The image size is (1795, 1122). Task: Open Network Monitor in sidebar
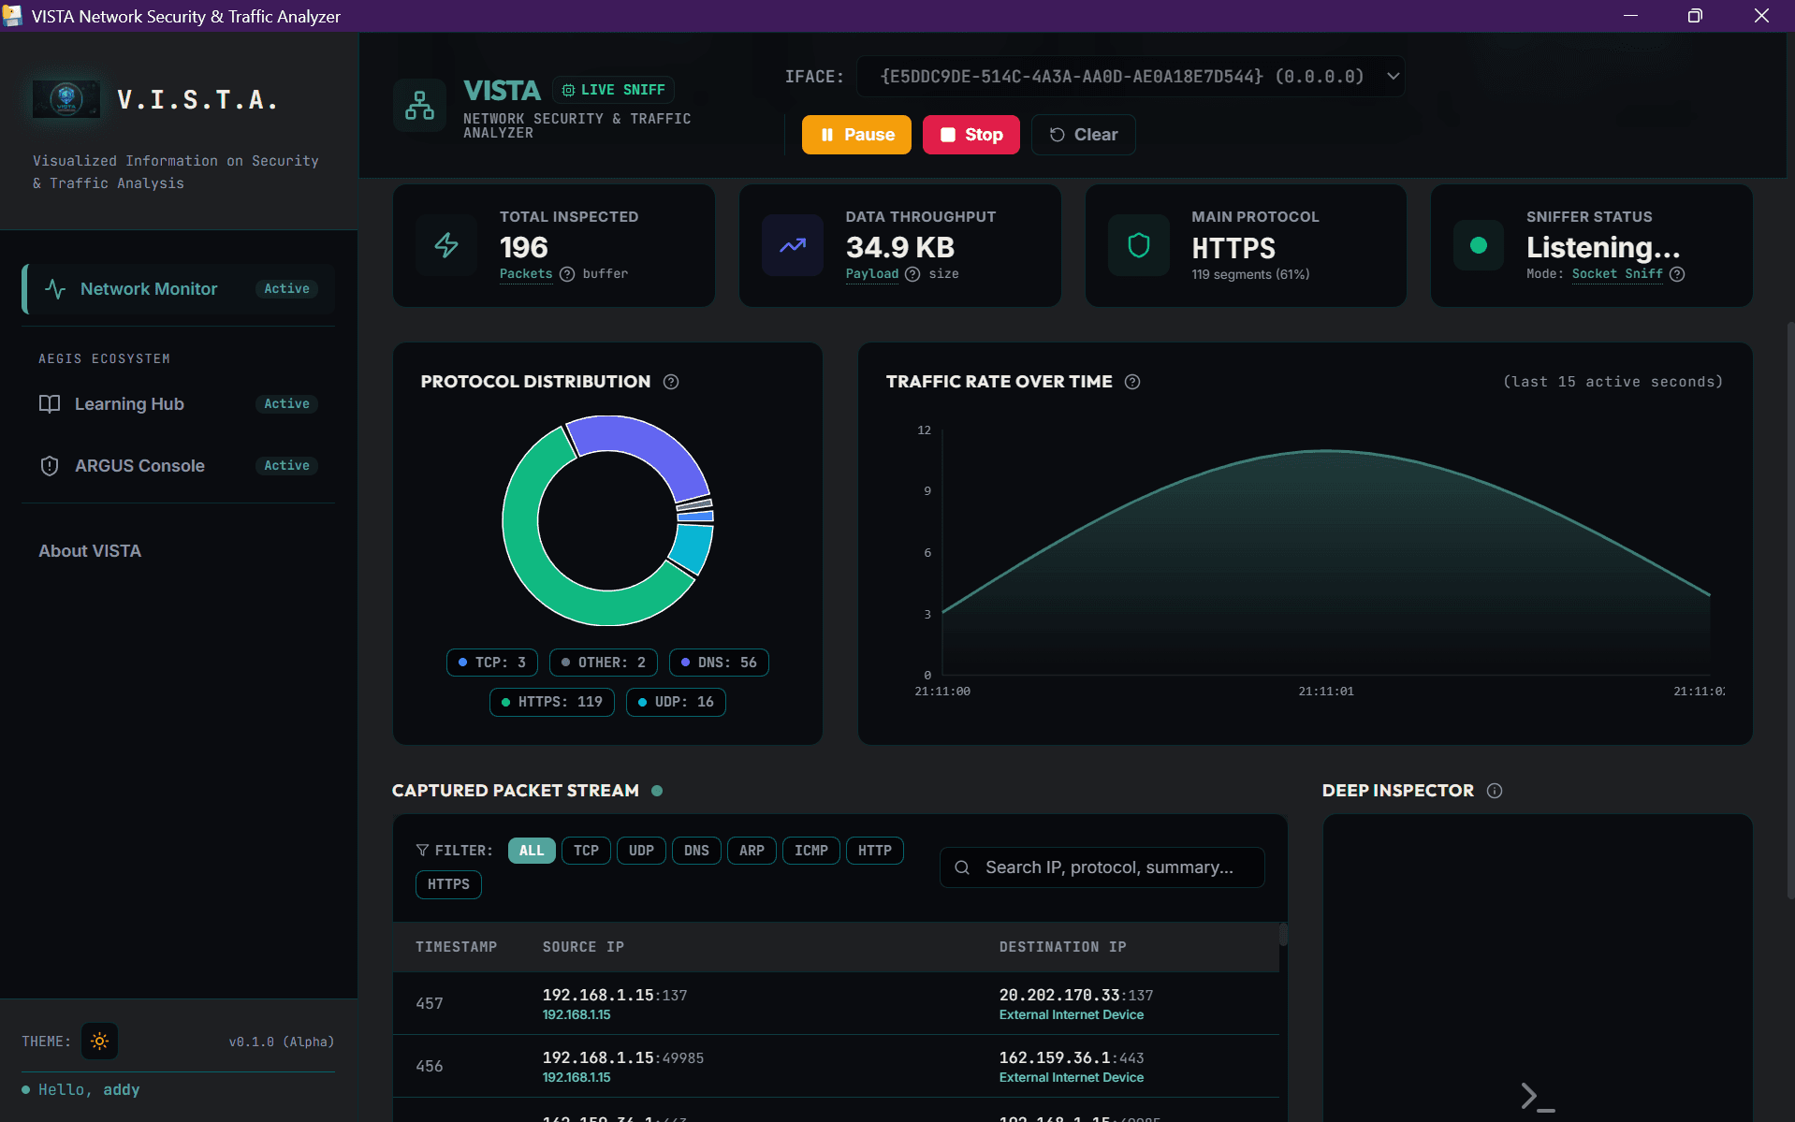[x=178, y=289]
